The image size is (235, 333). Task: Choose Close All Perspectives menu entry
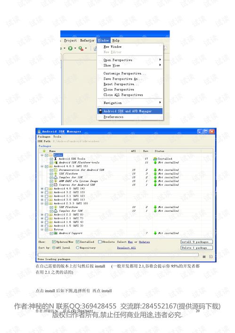tap(123, 95)
